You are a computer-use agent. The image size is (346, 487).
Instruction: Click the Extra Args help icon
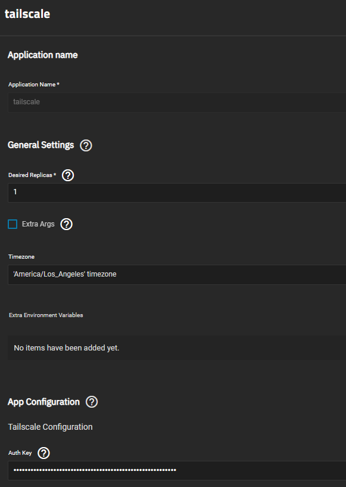67,224
